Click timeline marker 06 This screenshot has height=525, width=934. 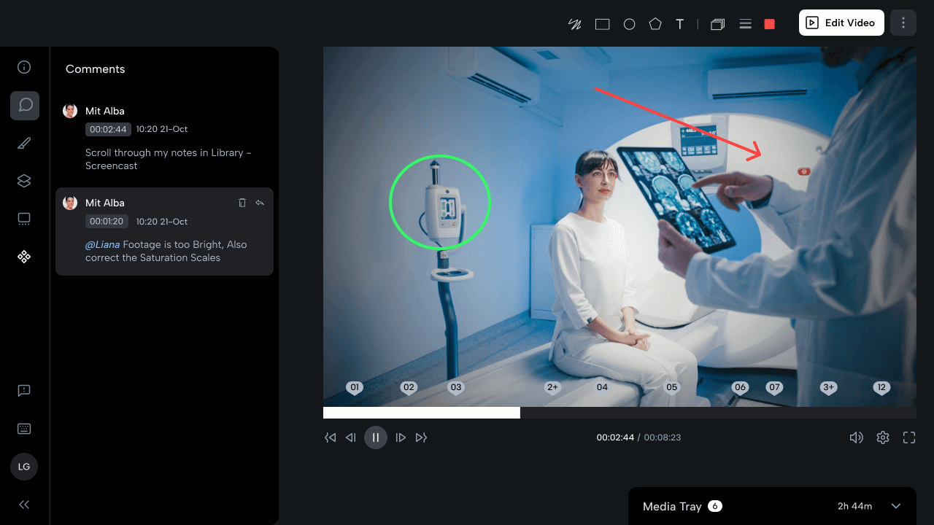coord(740,387)
